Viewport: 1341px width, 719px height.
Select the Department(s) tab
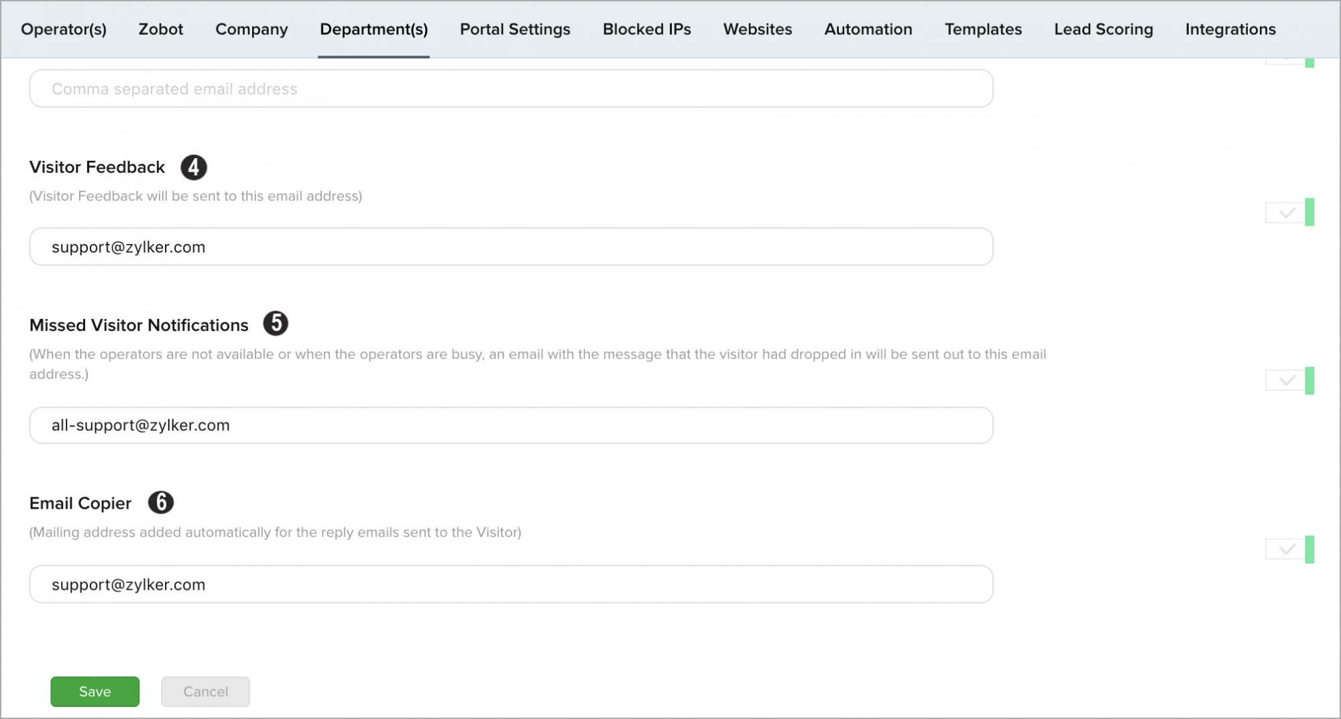[x=373, y=29]
